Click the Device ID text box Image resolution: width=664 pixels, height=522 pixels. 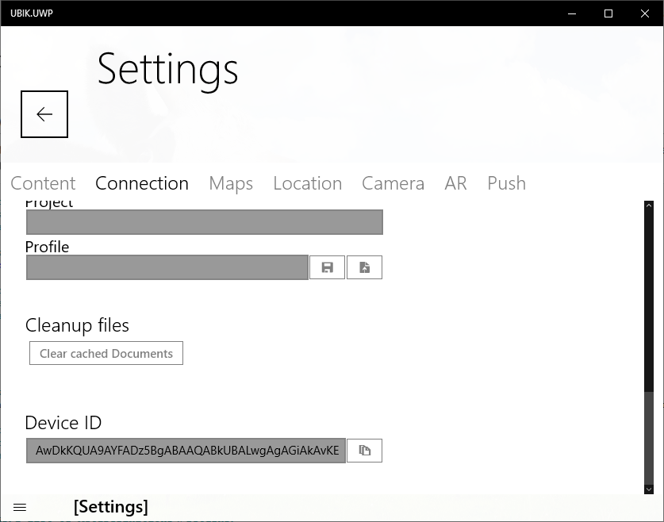point(186,451)
